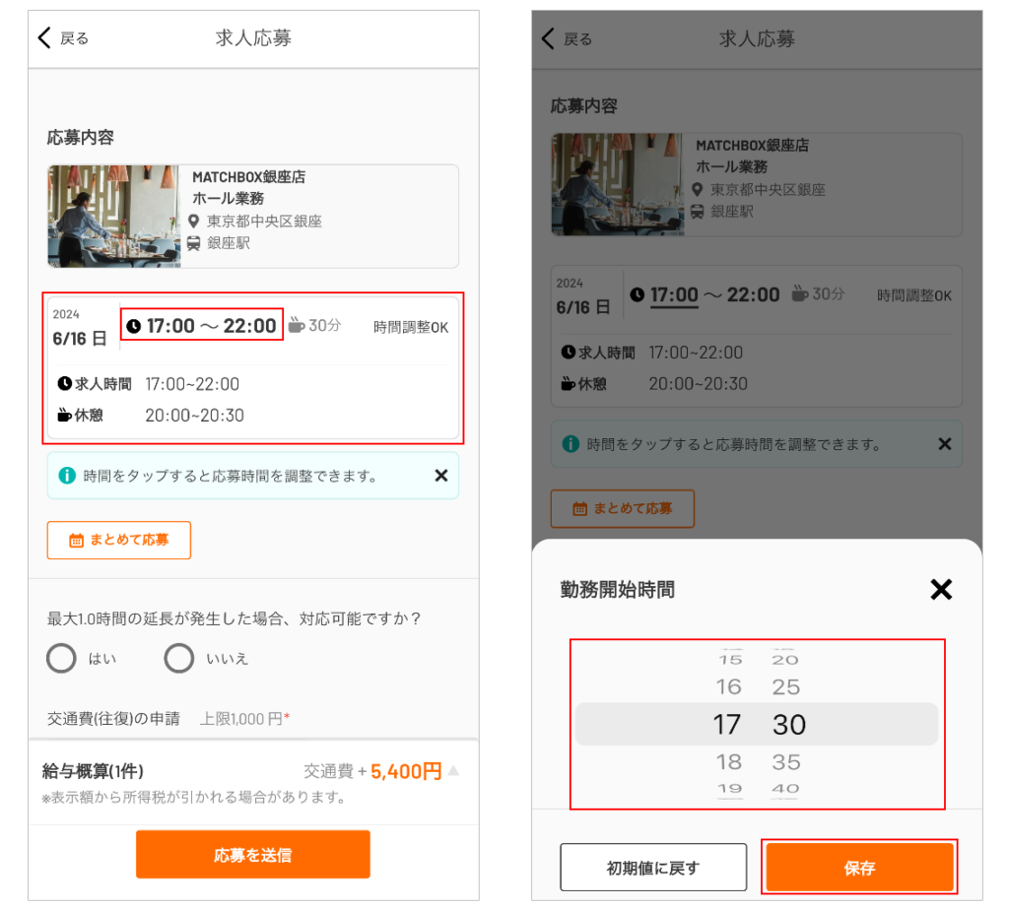Screen dimensions: 1009x908
Task: Tap the underlined 17:00 on dimmed right screen
Action: (x=674, y=295)
